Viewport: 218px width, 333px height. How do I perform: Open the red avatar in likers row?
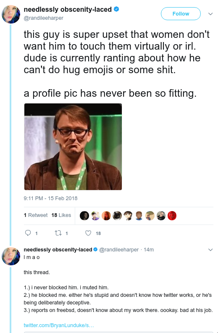pyautogui.click(x=172, y=216)
